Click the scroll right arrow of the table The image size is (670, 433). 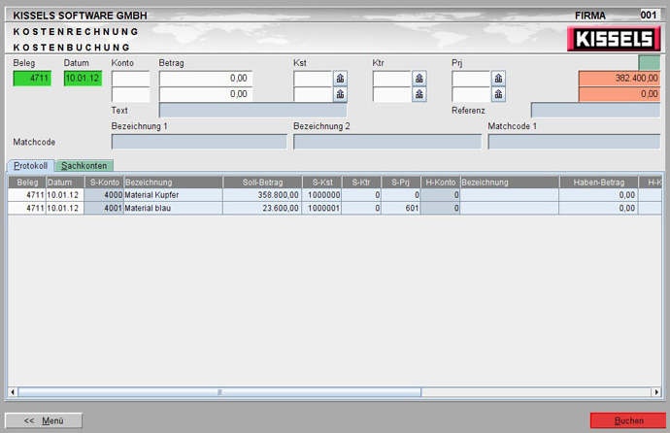coord(656,392)
